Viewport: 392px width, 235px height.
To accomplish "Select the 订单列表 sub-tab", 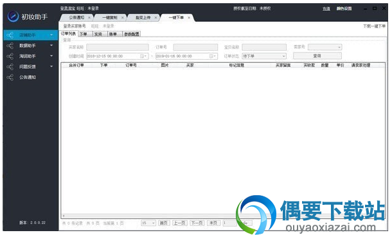I will pyautogui.click(x=69, y=34).
